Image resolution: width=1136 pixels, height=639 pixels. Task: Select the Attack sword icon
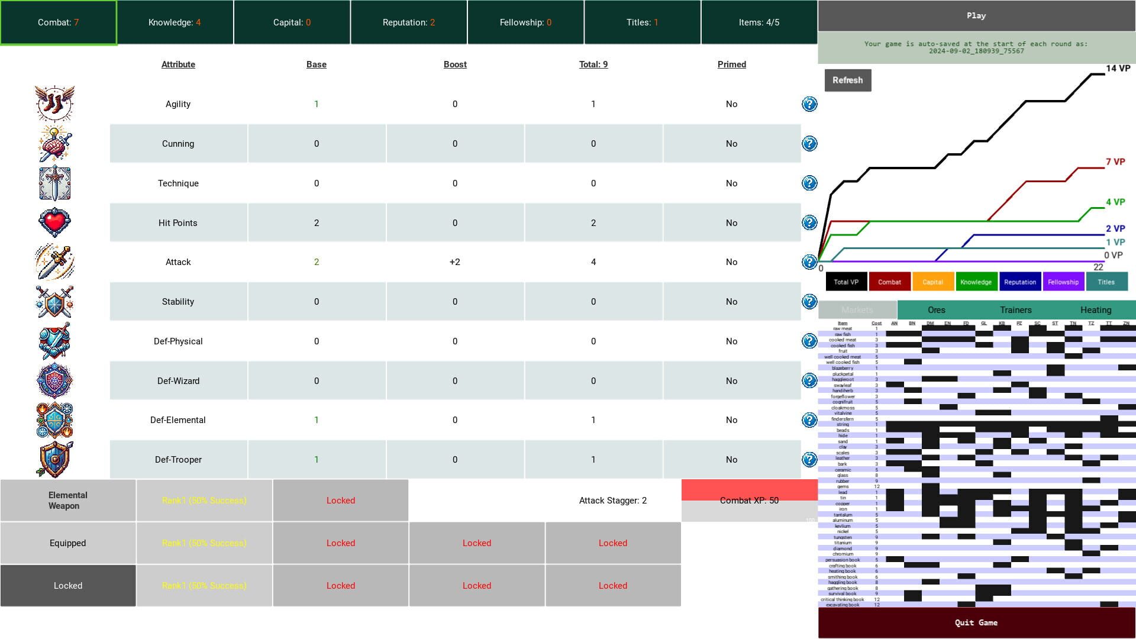pos(54,262)
